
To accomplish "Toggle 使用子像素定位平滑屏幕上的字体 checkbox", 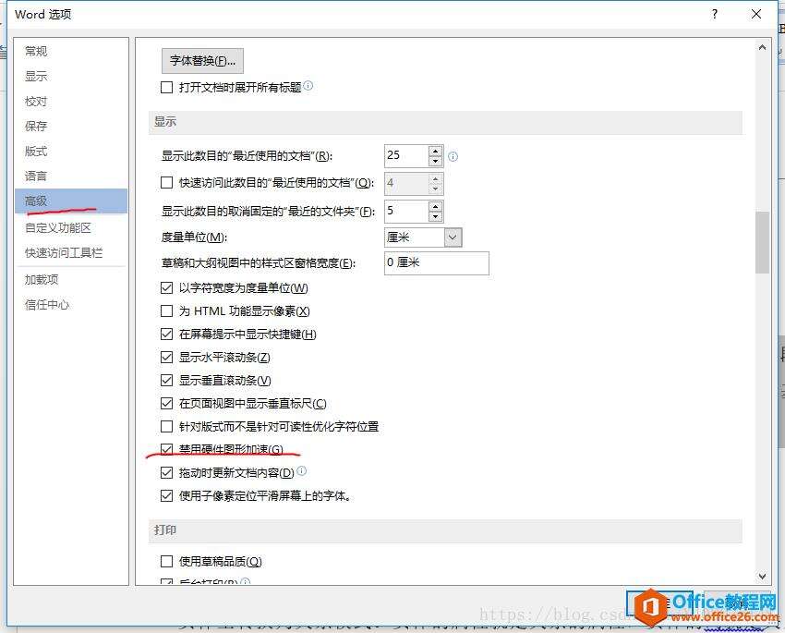I will [167, 496].
